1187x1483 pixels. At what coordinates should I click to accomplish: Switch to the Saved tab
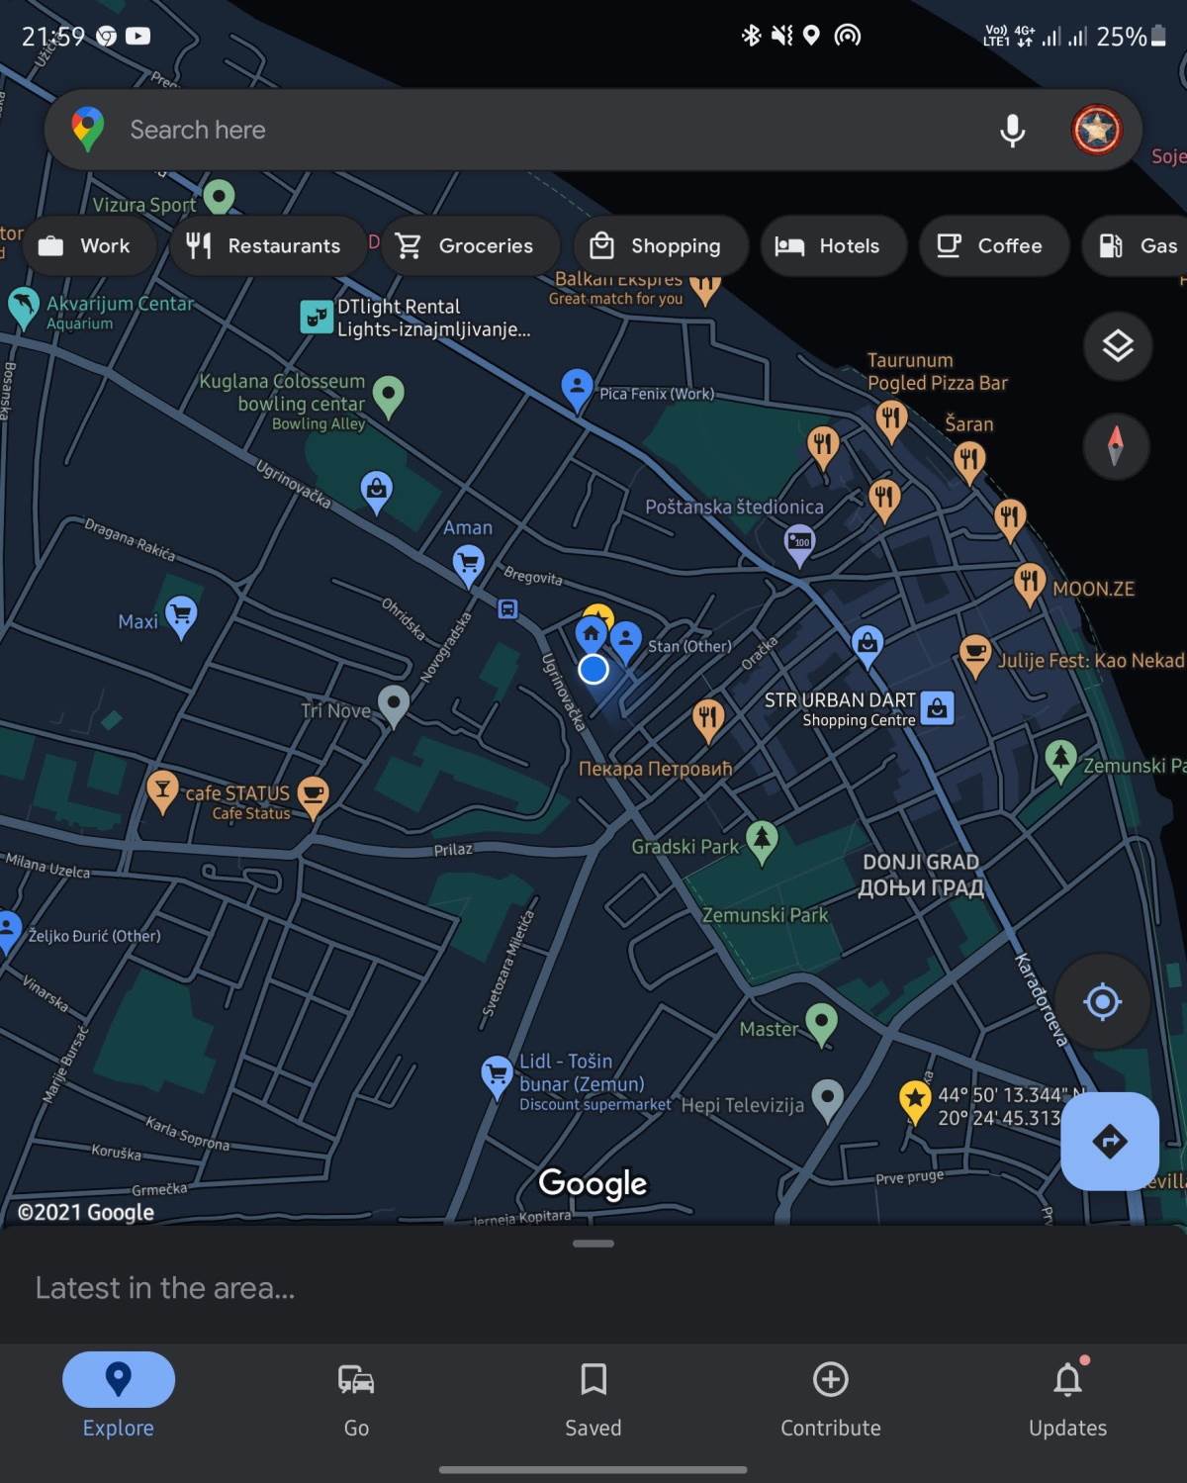tap(593, 1398)
